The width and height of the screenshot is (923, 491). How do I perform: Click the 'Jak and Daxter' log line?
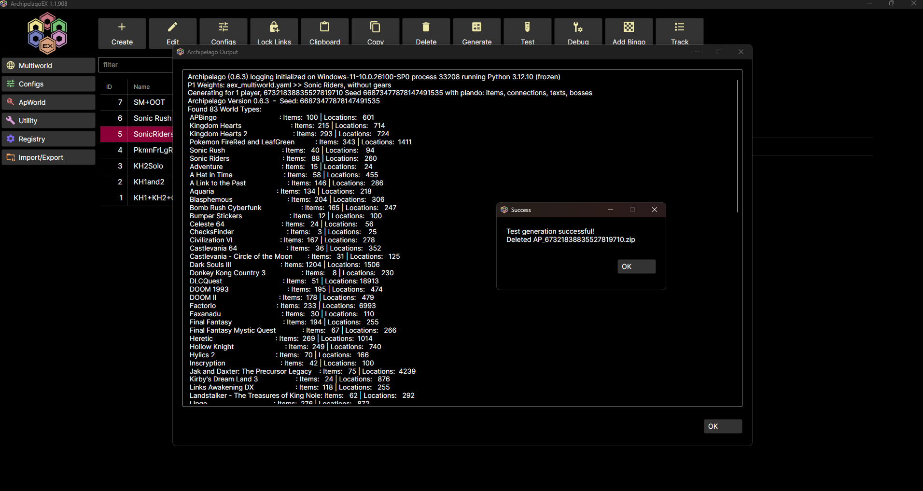pyautogui.click(x=303, y=371)
